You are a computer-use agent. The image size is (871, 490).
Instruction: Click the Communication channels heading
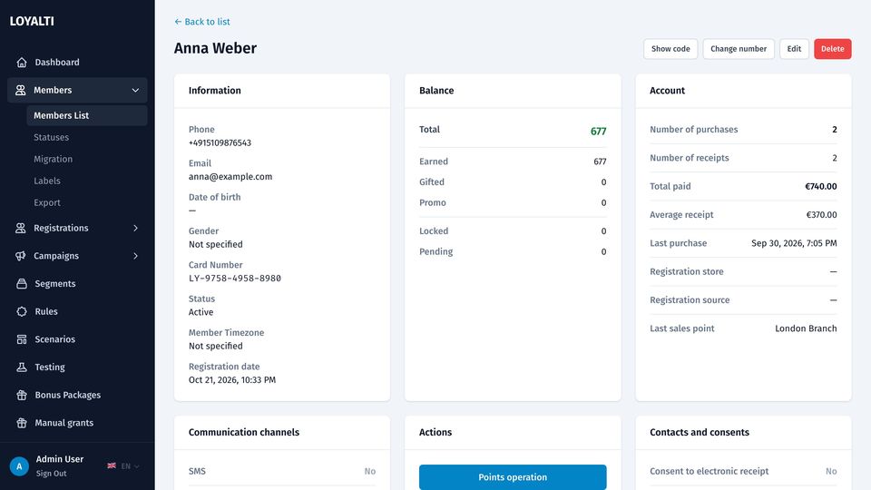click(244, 432)
